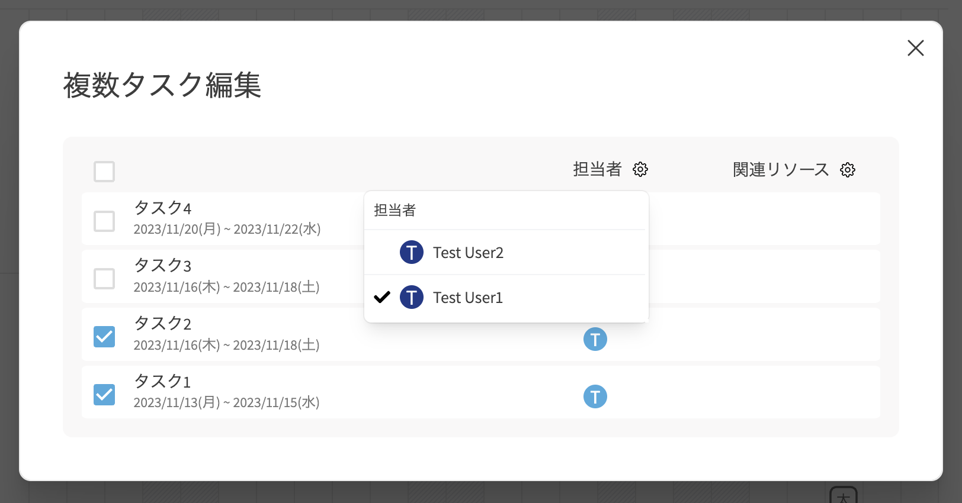This screenshot has width=962, height=503.
Task: Toggle the select-all checkbox in the header
Action: (104, 172)
